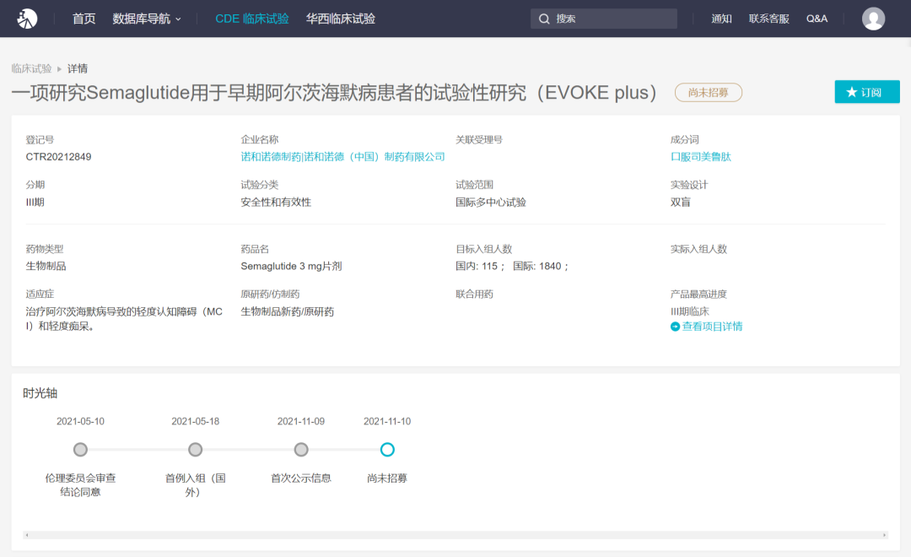Viewport: 911px width, 557px height.
Task: Click the indication text 治疗阿尔茨海默病
Action: pyautogui.click(x=124, y=319)
